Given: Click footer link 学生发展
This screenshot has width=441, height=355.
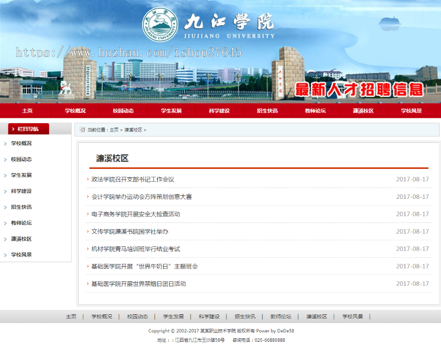Looking at the screenshot, I should pyautogui.click(x=173, y=317).
